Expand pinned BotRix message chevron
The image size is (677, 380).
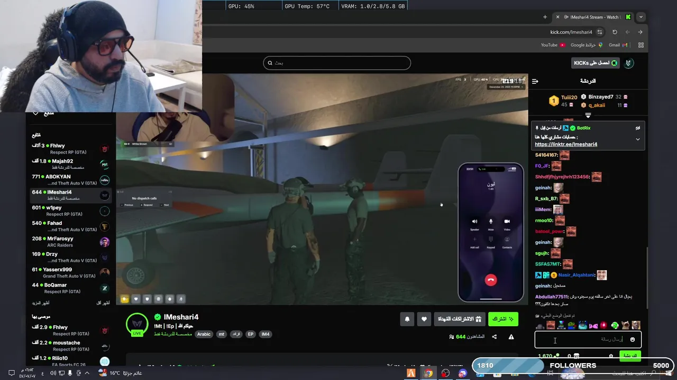(x=637, y=139)
